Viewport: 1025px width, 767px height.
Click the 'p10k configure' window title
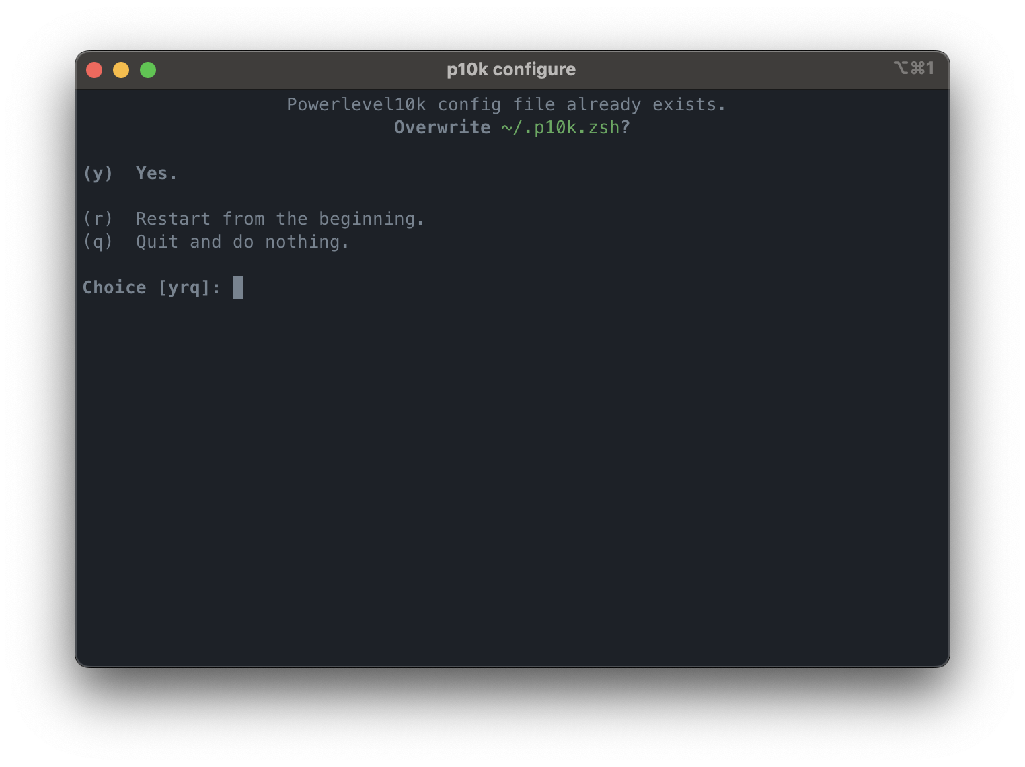click(x=511, y=69)
